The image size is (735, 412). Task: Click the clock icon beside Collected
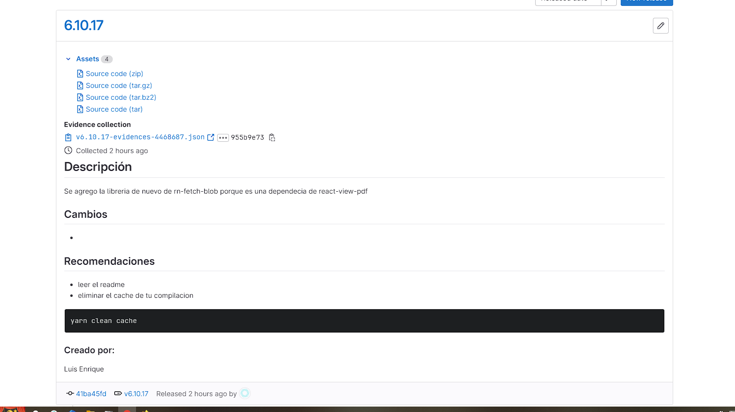tap(68, 150)
